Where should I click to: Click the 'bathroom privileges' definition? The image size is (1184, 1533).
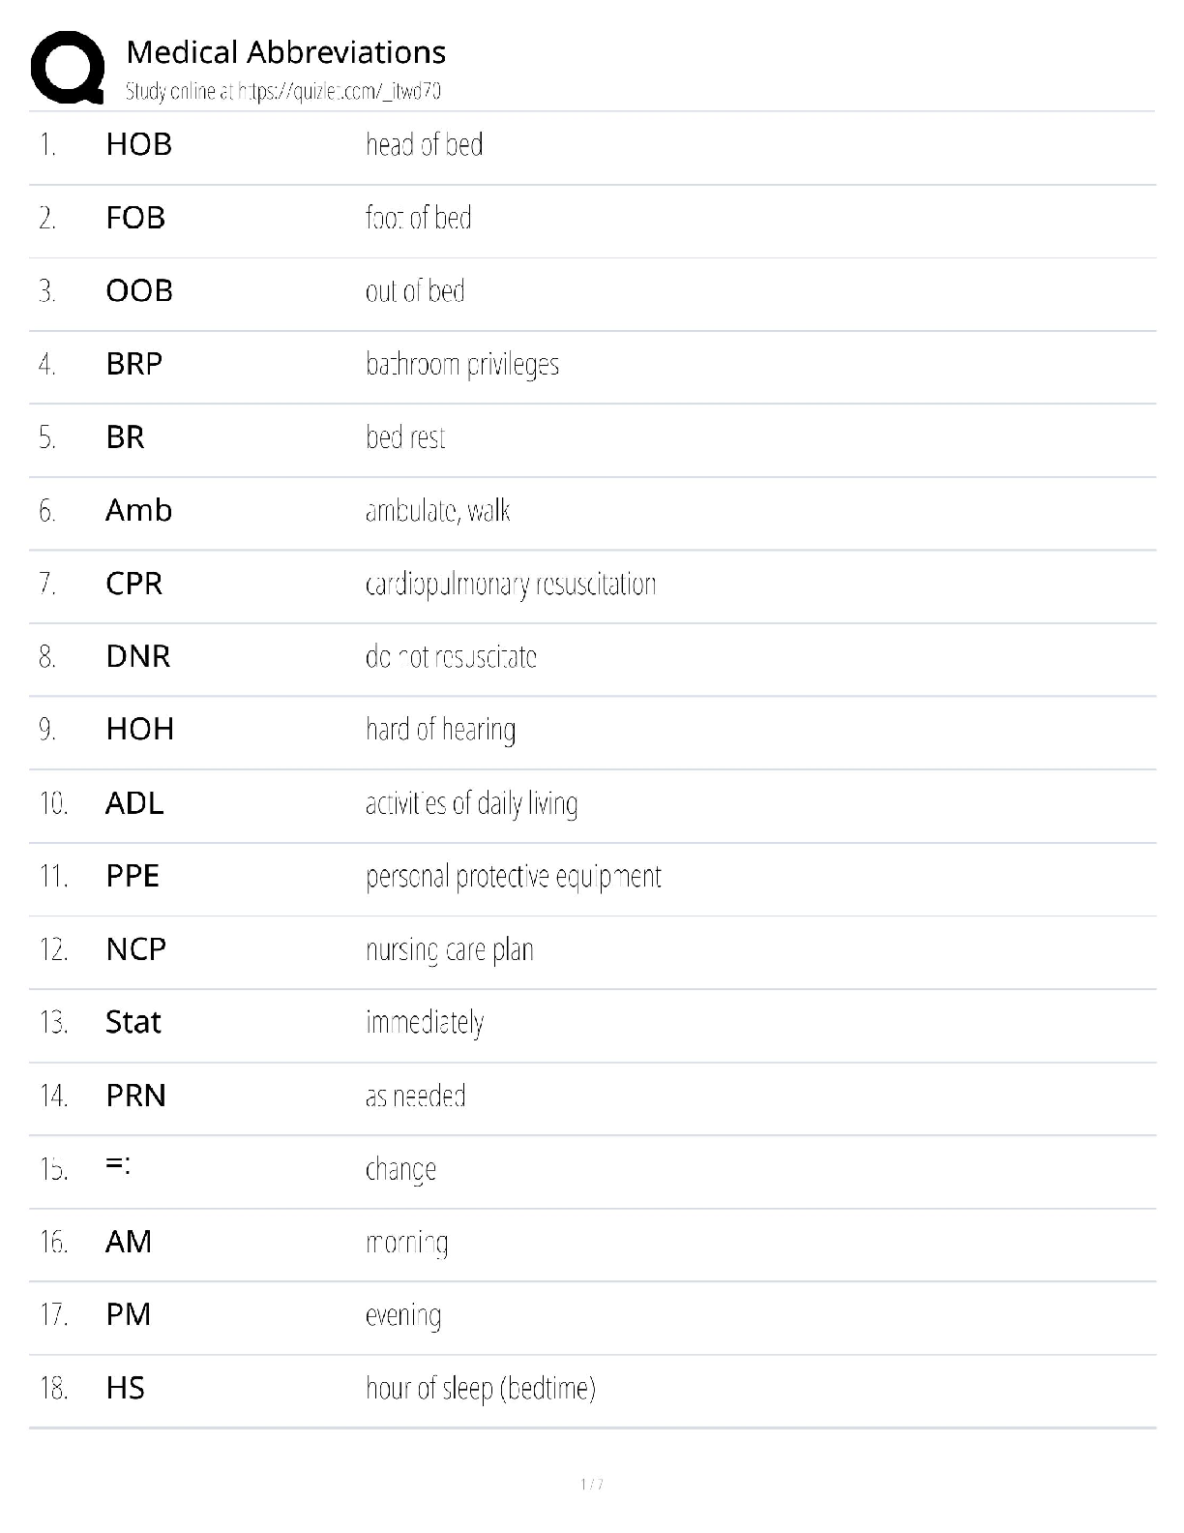tap(462, 365)
